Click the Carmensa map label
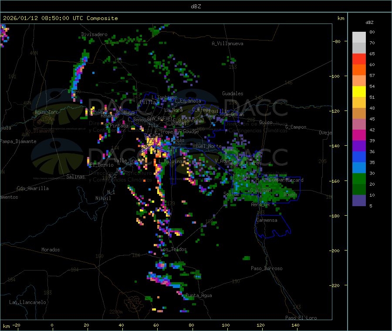 pyautogui.click(x=267, y=220)
